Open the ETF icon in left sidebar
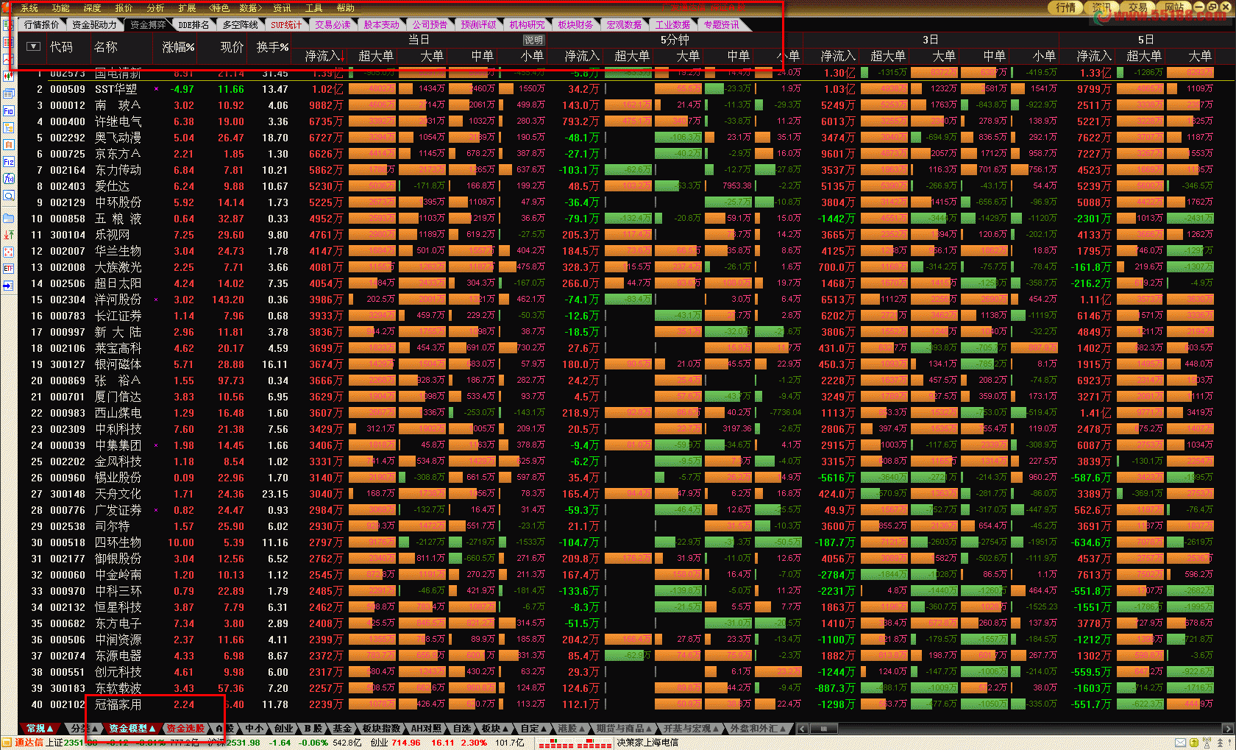Image resolution: width=1236 pixels, height=750 pixels. [8, 269]
